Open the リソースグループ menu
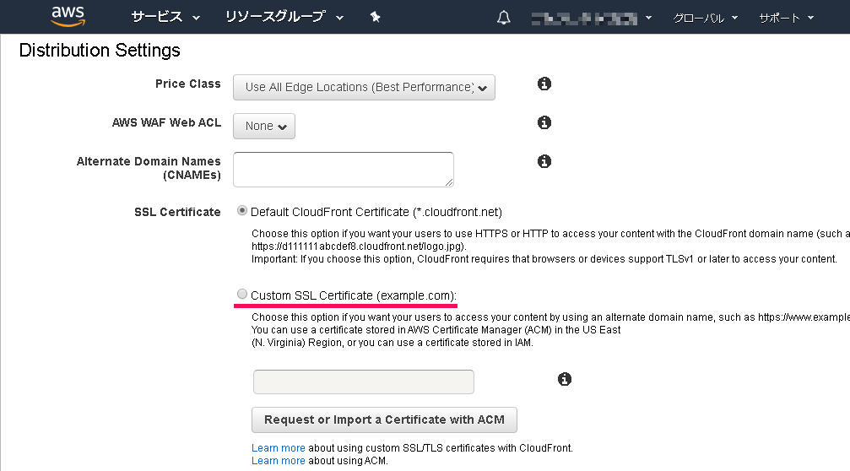Viewport: 850px width, 471px height. click(284, 17)
